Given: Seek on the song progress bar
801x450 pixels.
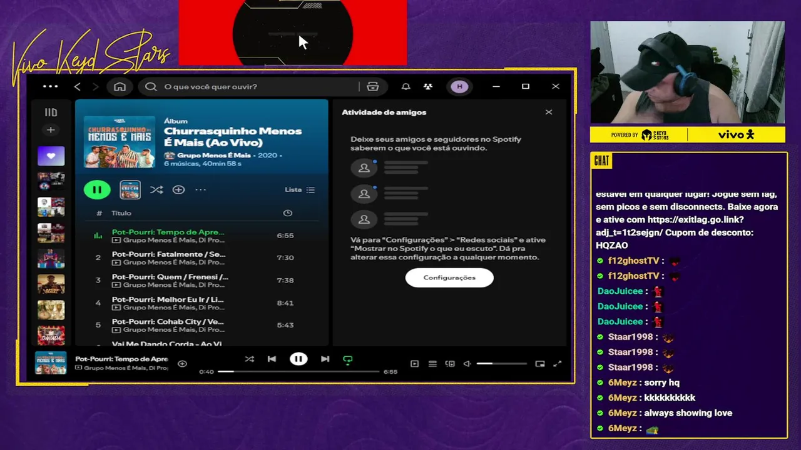Looking at the screenshot, I should click(298, 372).
